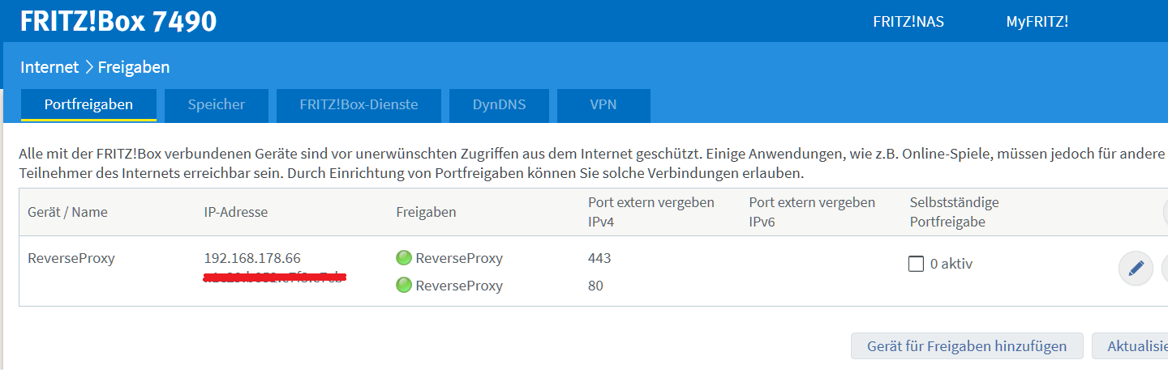This screenshot has width=1168, height=377.
Task: Click ReverseProxy share label for port 80
Action: pyautogui.click(x=459, y=286)
